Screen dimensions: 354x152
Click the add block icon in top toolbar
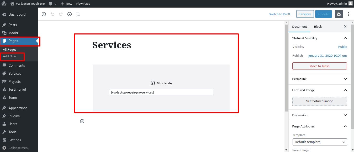[x=44, y=14]
